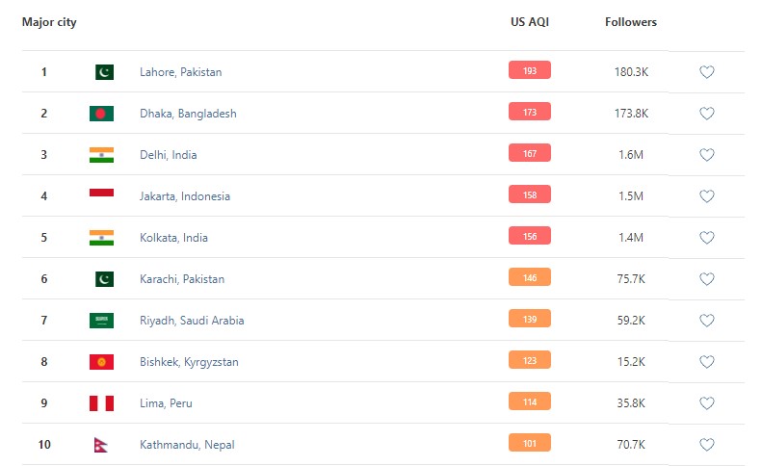Click the heart icon next to Bishkek
Image resolution: width=762 pixels, height=466 pixels.
coord(706,362)
